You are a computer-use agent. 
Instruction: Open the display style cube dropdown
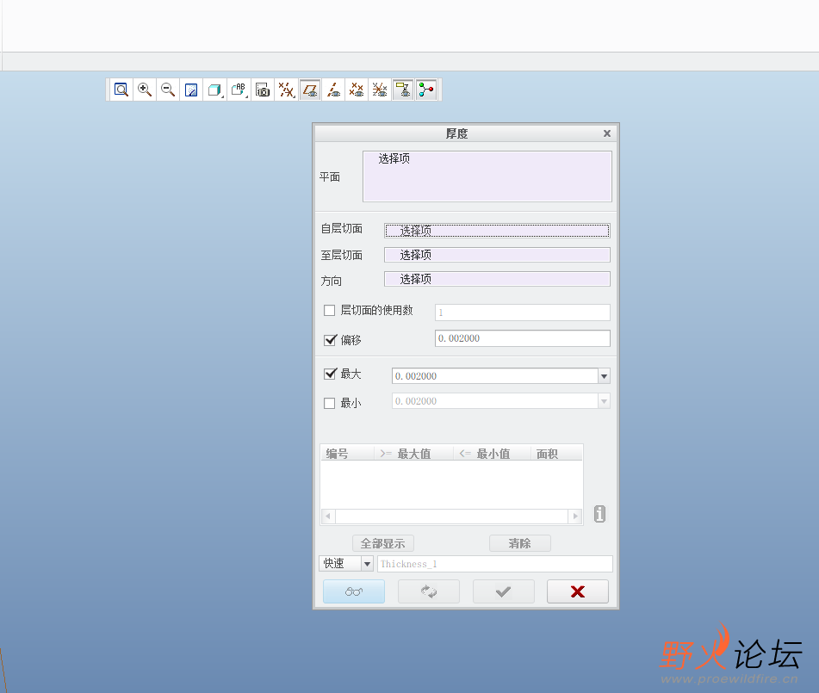[214, 90]
